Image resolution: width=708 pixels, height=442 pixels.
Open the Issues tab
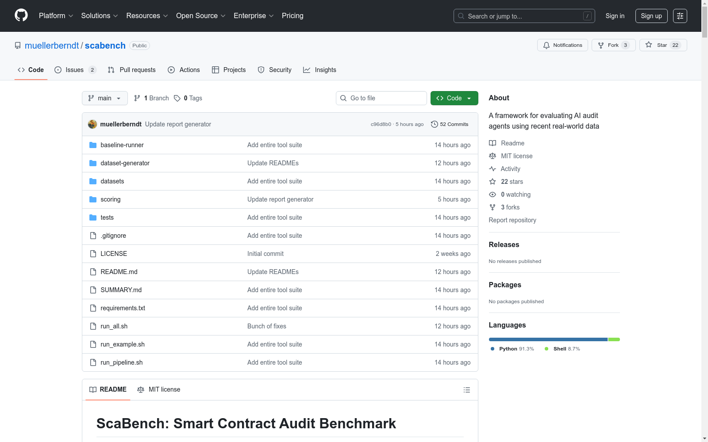(x=74, y=70)
